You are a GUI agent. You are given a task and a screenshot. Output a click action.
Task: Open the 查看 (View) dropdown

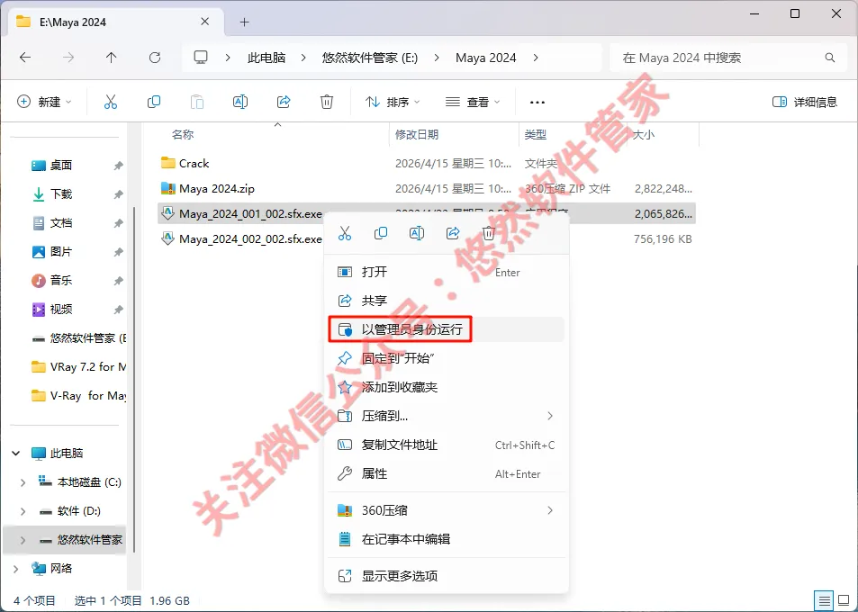coord(473,102)
